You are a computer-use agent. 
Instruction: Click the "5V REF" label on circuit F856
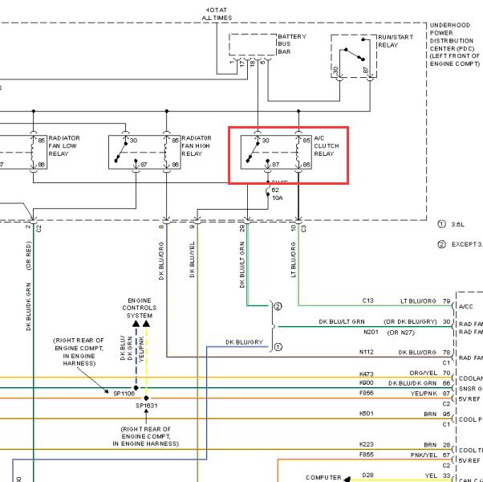(469, 399)
